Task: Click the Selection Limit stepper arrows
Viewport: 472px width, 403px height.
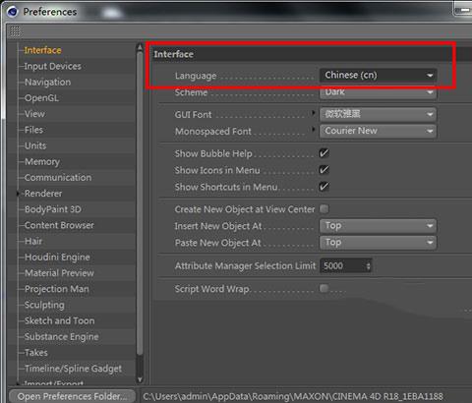Action: pos(369,265)
